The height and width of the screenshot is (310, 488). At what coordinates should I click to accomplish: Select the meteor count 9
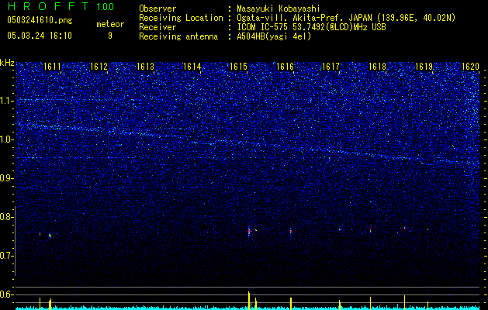(x=110, y=36)
